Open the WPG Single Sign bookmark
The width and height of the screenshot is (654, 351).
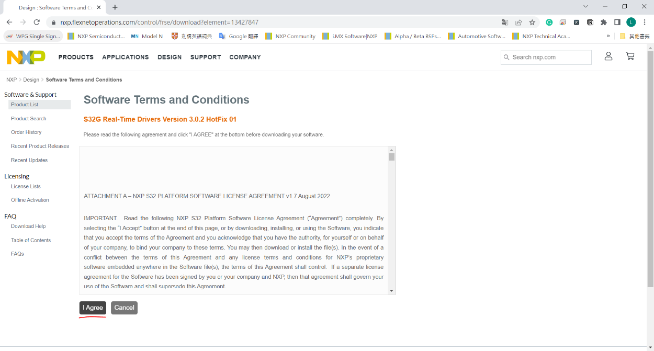pyautogui.click(x=33, y=36)
